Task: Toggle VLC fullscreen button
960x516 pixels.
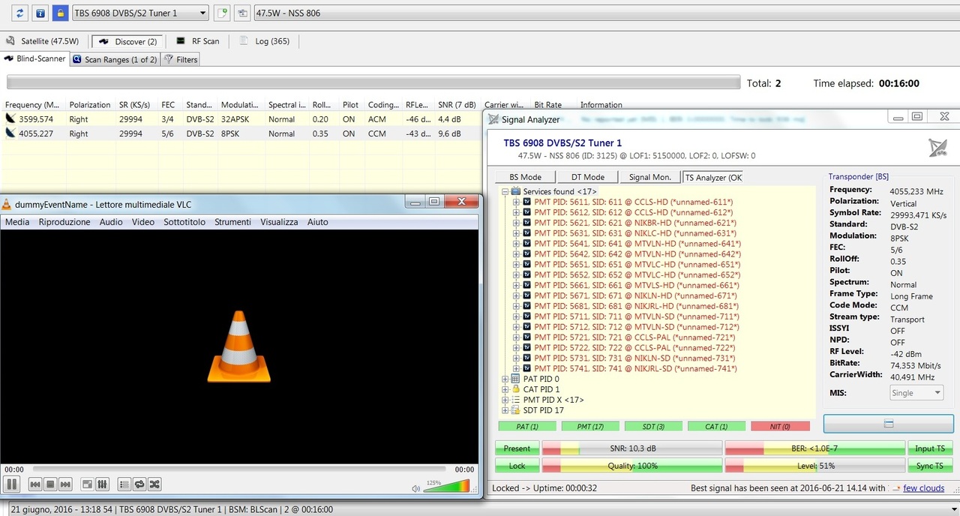Action: pos(87,484)
